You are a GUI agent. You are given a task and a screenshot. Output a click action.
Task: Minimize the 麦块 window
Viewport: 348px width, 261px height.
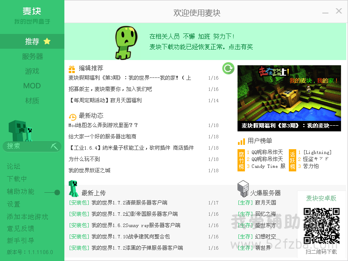tap(325, 13)
